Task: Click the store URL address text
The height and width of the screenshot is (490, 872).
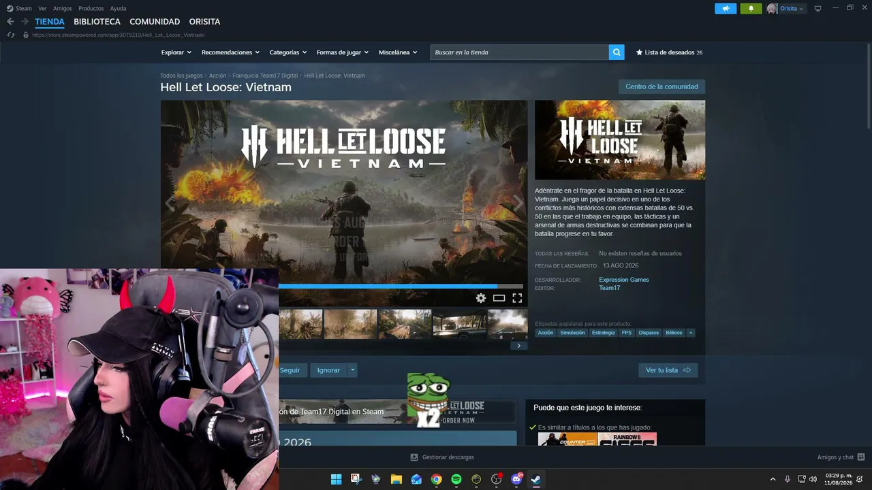Action: point(118,35)
